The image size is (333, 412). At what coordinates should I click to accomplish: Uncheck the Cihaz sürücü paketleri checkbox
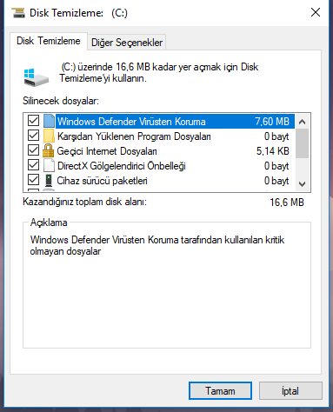[33, 180]
